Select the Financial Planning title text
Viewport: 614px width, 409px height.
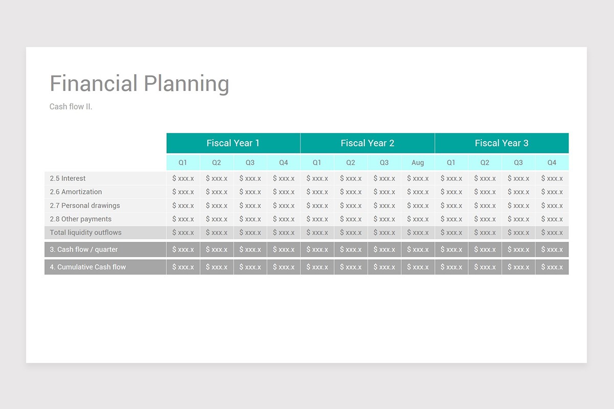[x=139, y=84]
